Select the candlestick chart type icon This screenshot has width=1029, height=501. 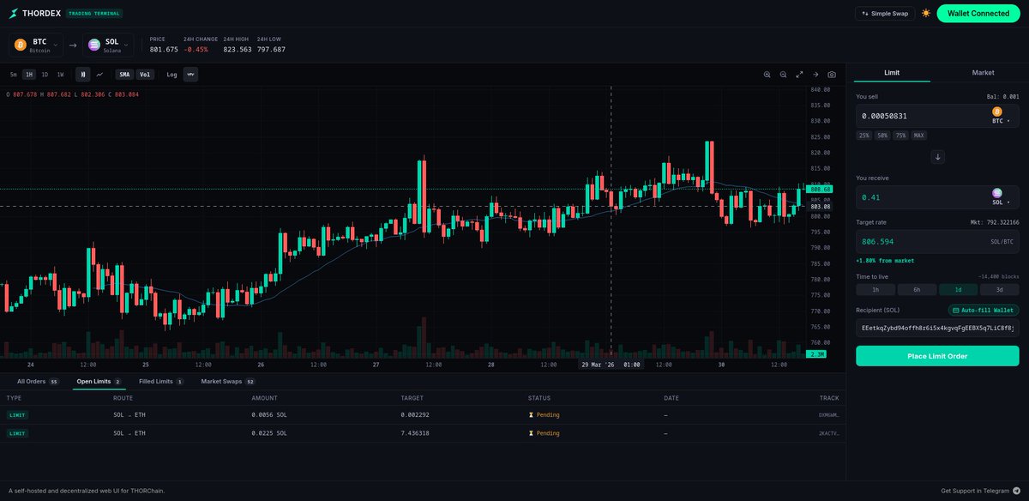[83, 75]
